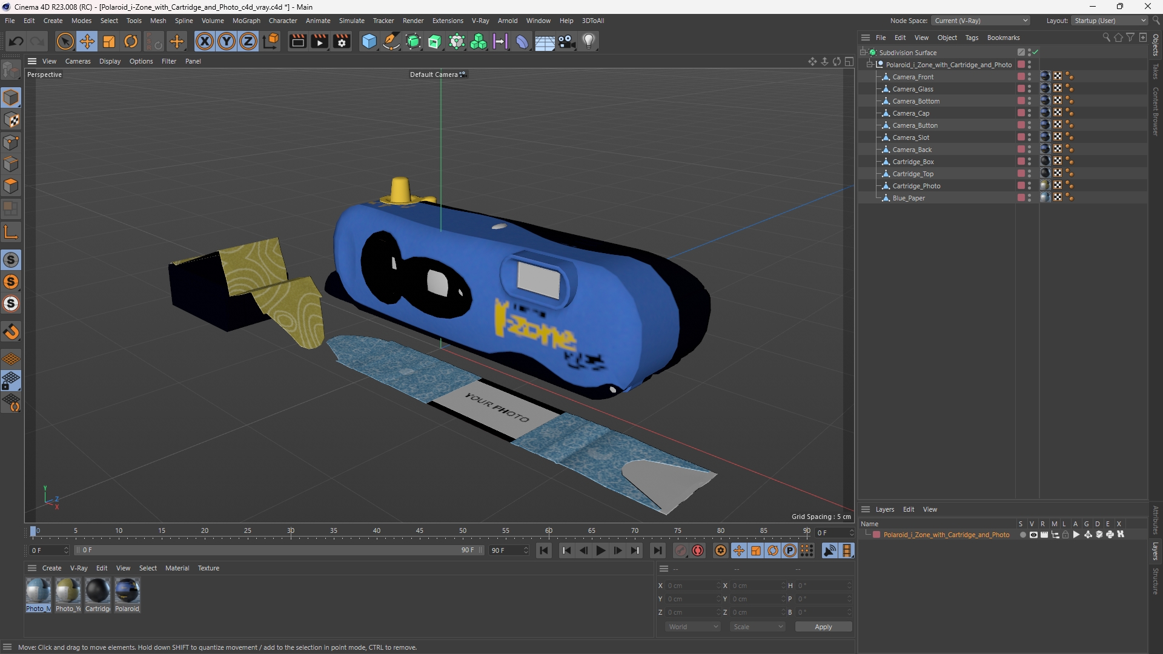1163x654 pixels.
Task: Add a Subdivision Surface generator
Action: point(414,41)
